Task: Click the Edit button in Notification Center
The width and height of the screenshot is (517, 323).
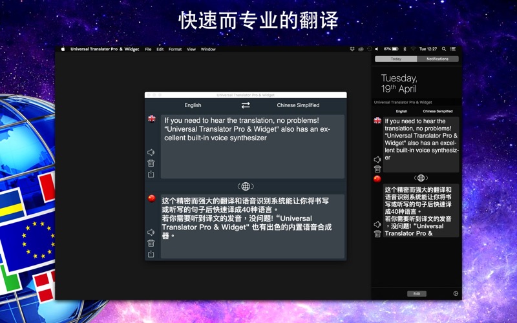Action: (417, 294)
